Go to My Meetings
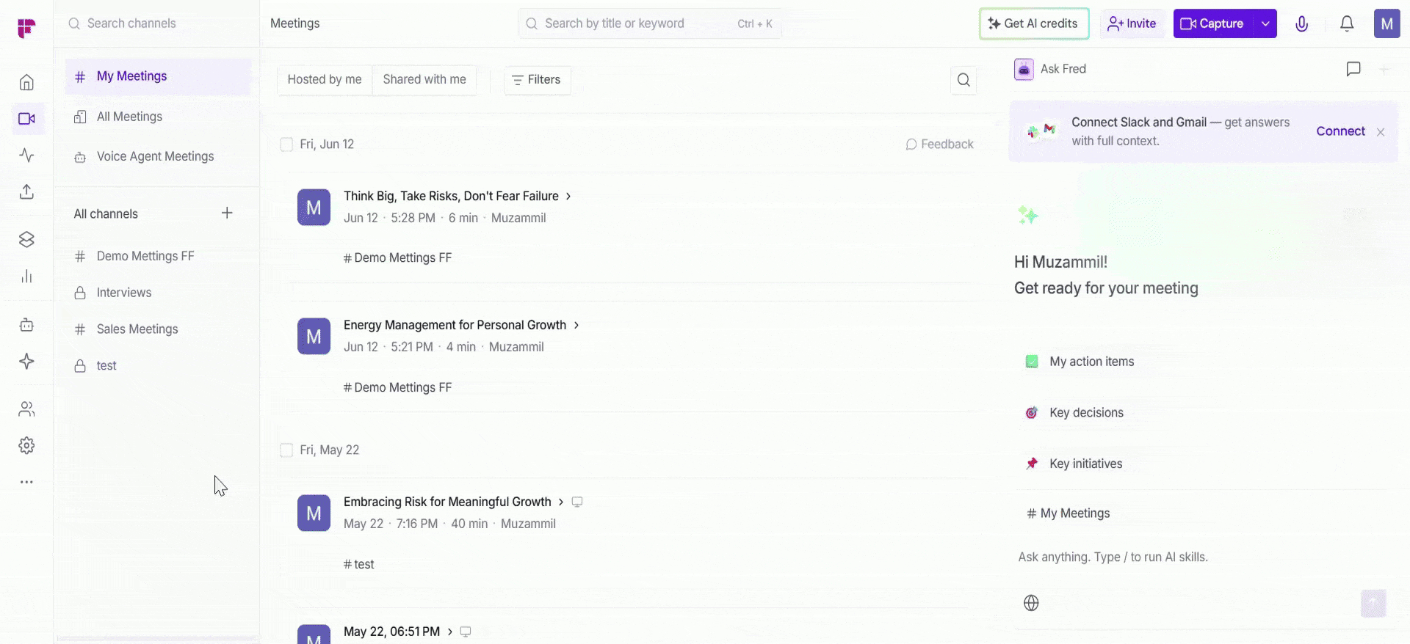 [x=158, y=76]
